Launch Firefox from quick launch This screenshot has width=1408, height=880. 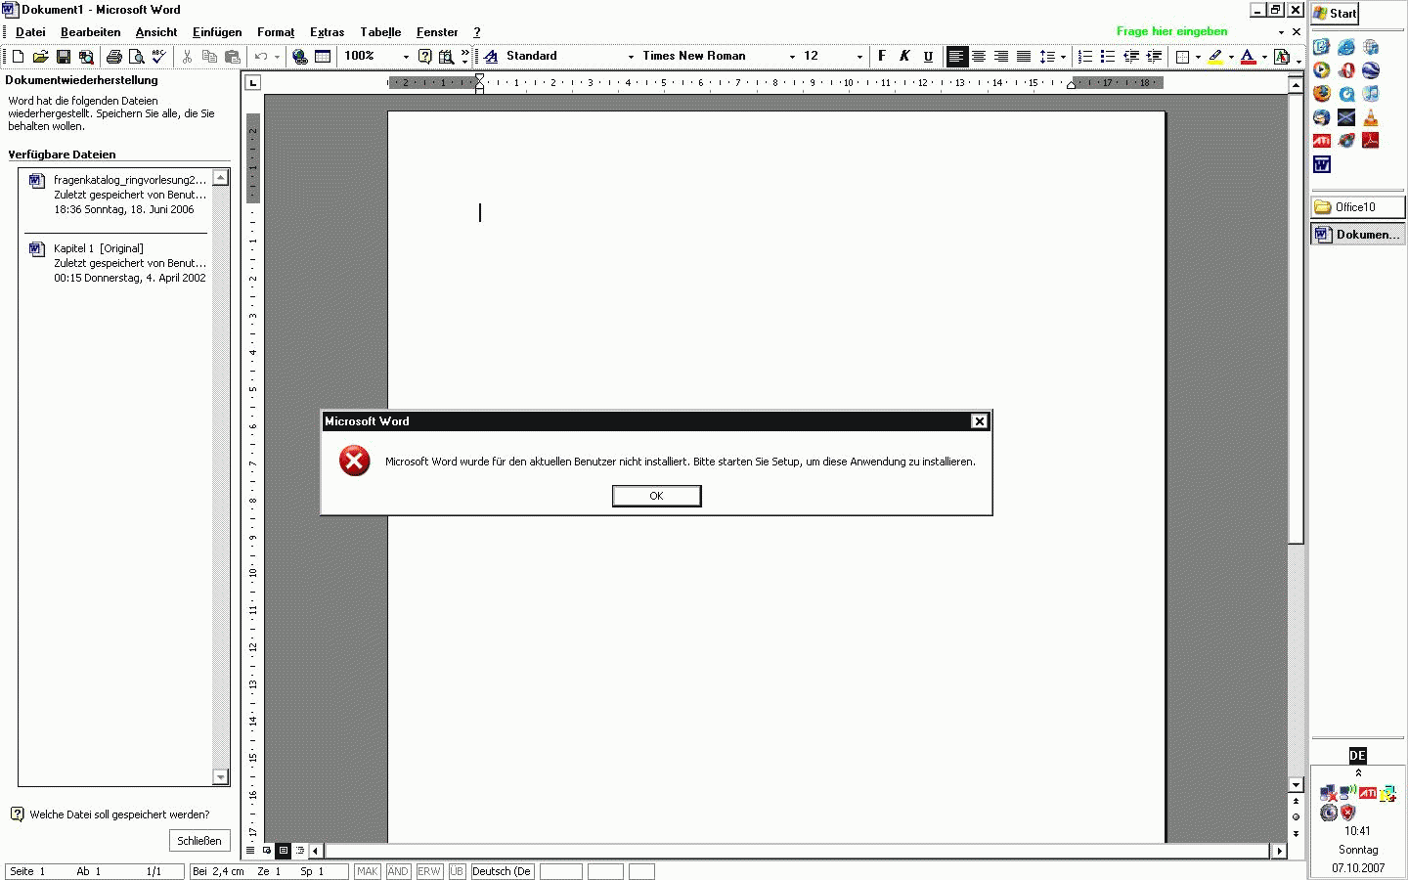[1322, 94]
